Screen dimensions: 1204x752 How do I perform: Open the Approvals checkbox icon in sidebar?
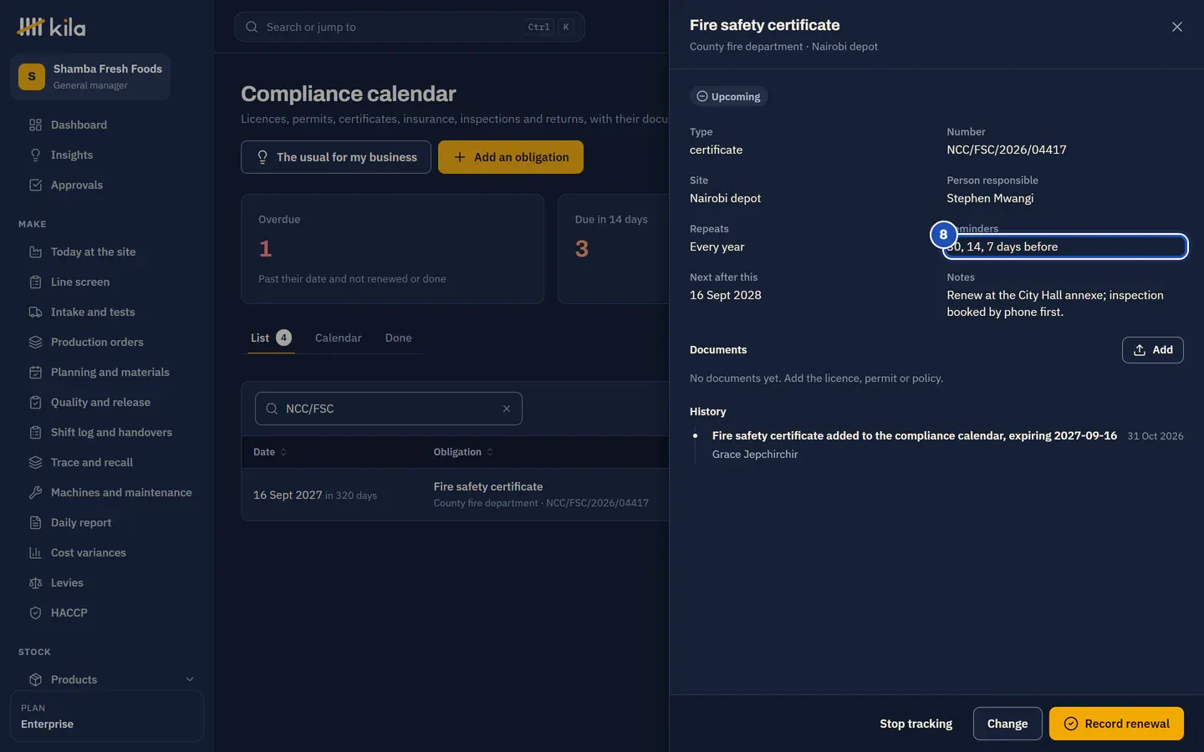coord(35,185)
